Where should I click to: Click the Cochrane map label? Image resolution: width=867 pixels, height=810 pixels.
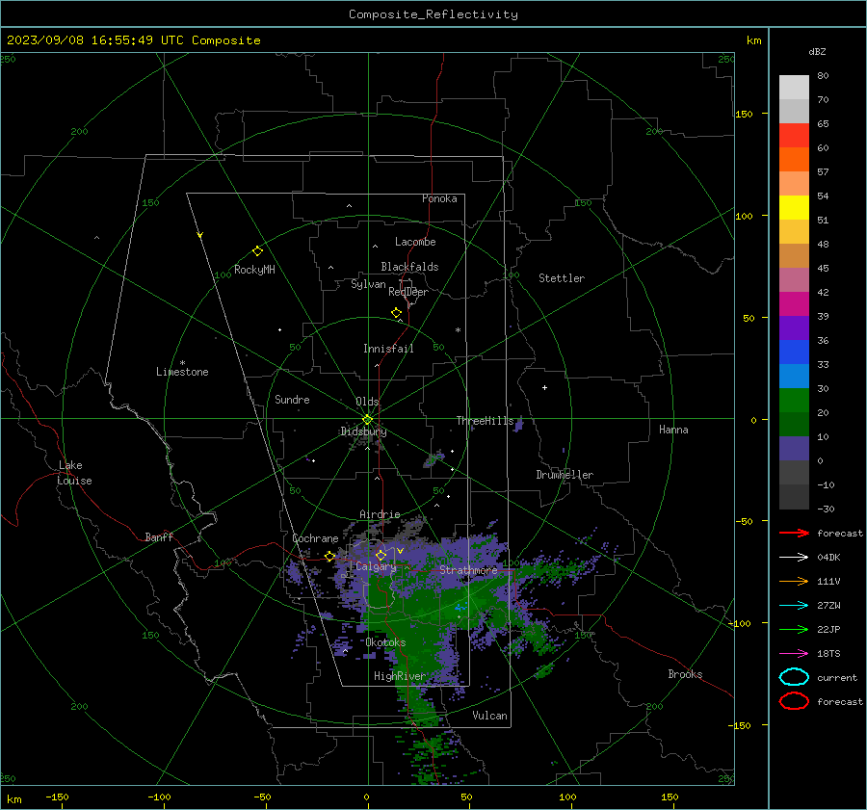point(315,538)
